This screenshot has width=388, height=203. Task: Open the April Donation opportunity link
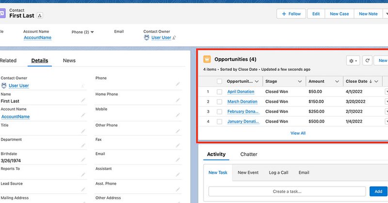(x=241, y=92)
